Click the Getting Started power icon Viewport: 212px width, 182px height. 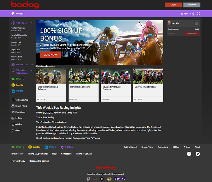pos(13,100)
